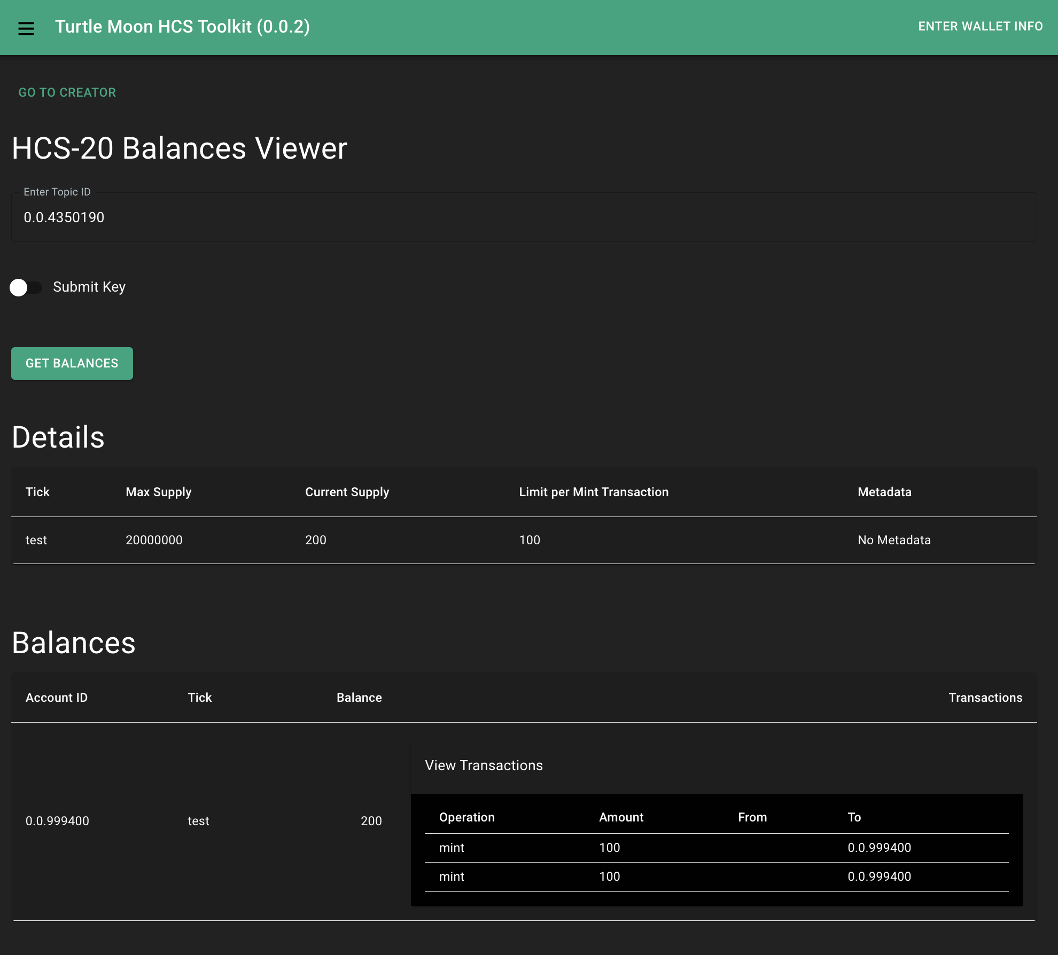
Task: Click the Metadata column header
Action: coord(884,492)
